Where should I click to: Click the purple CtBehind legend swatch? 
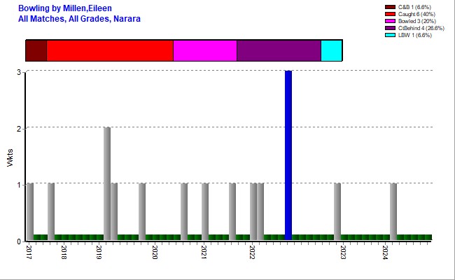click(390, 28)
